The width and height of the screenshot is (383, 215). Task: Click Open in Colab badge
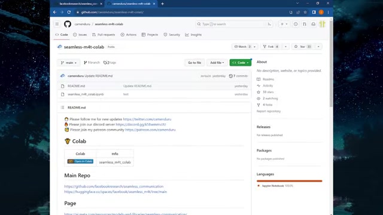click(80, 161)
